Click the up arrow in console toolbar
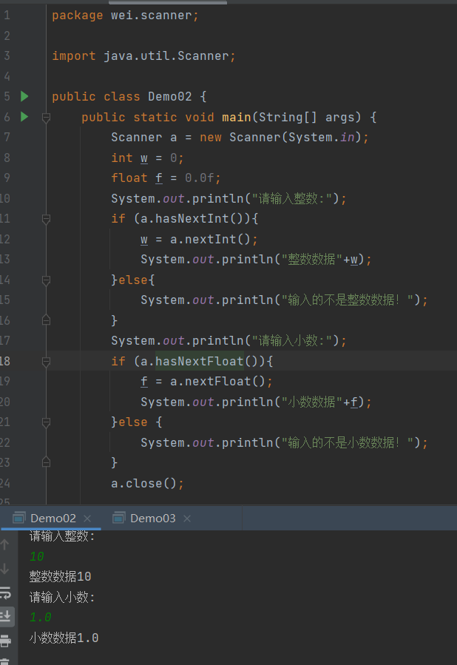The width and height of the screenshot is (457, 665). click(x=5, y=545)
